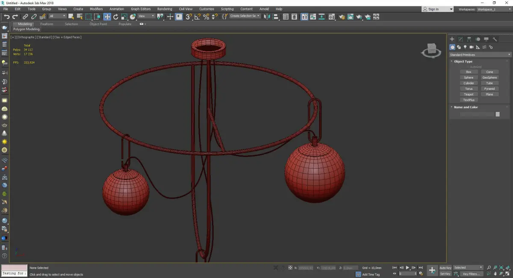Open the Modifiers menu
513x278 pixels.
click(96, 9)
